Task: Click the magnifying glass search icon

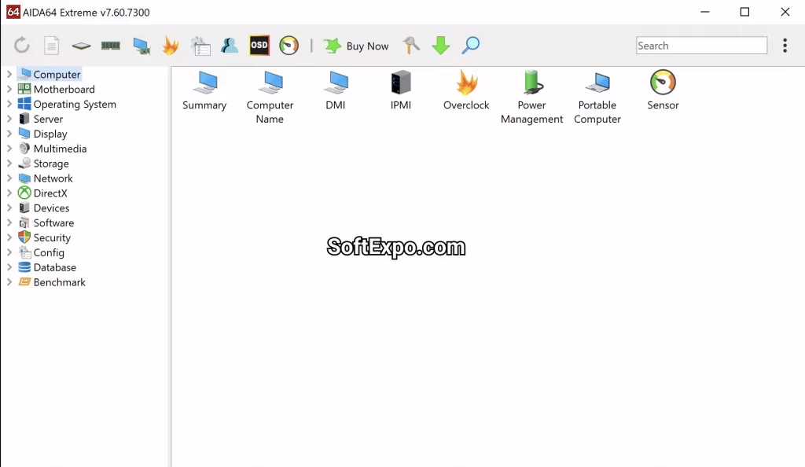Action: tap(470, 46)
